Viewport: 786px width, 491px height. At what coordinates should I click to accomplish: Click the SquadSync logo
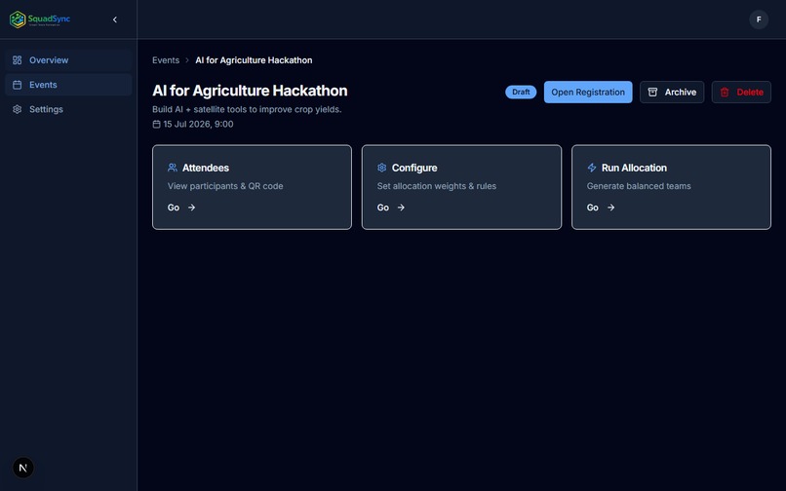(x=40, y=19)
